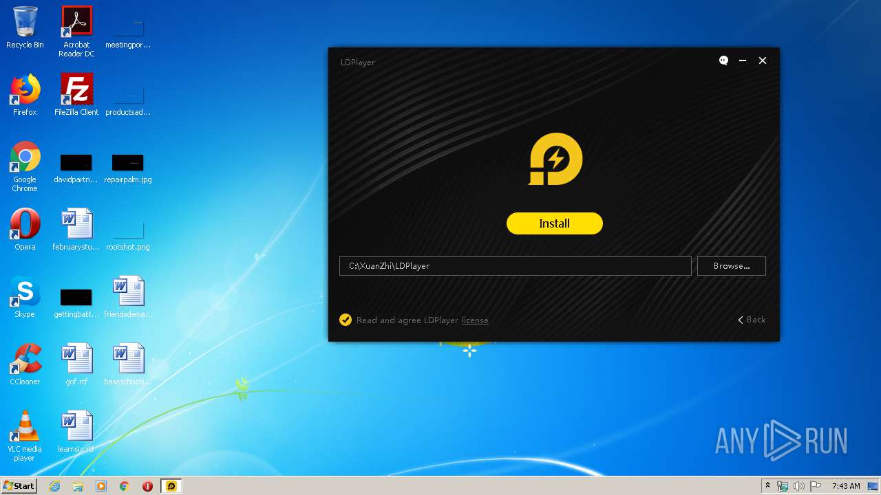881x495 pixels.
Task: Open the network tray icon
Action: [783, 486]
